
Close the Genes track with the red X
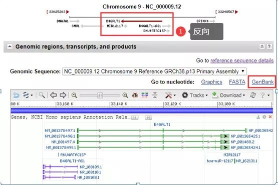(270, 116)
